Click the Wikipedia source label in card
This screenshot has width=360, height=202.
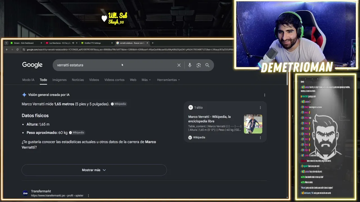pos(199,137)
